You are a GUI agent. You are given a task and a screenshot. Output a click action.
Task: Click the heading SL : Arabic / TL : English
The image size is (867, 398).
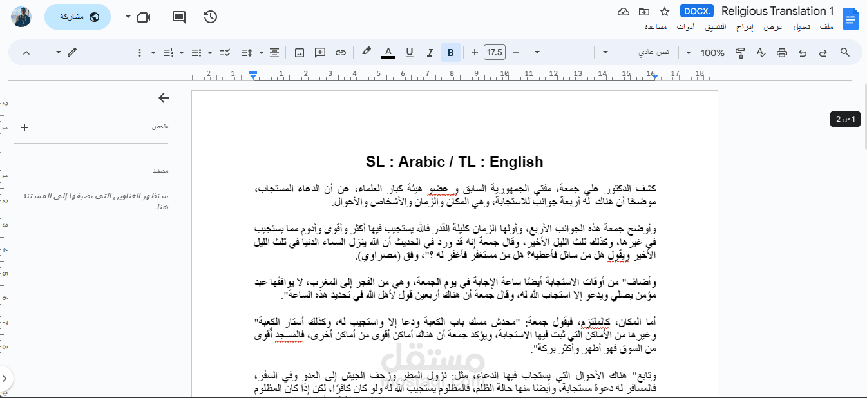tap(454, 162)
